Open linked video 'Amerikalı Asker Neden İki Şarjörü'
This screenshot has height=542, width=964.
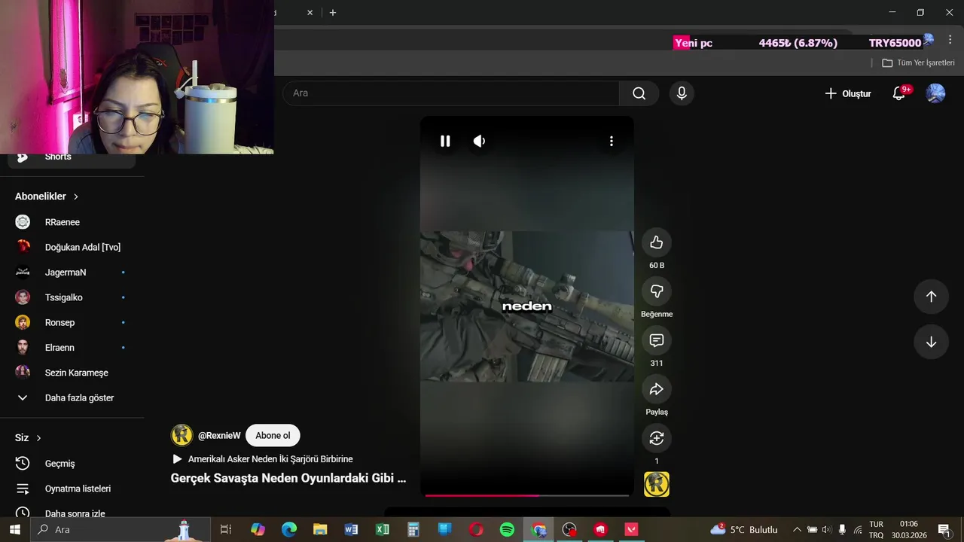[x=263, y=459]
